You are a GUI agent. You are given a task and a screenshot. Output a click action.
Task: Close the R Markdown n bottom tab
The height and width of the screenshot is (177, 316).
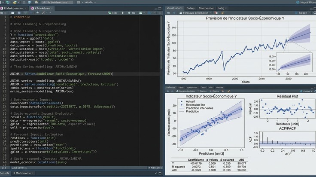33,173
